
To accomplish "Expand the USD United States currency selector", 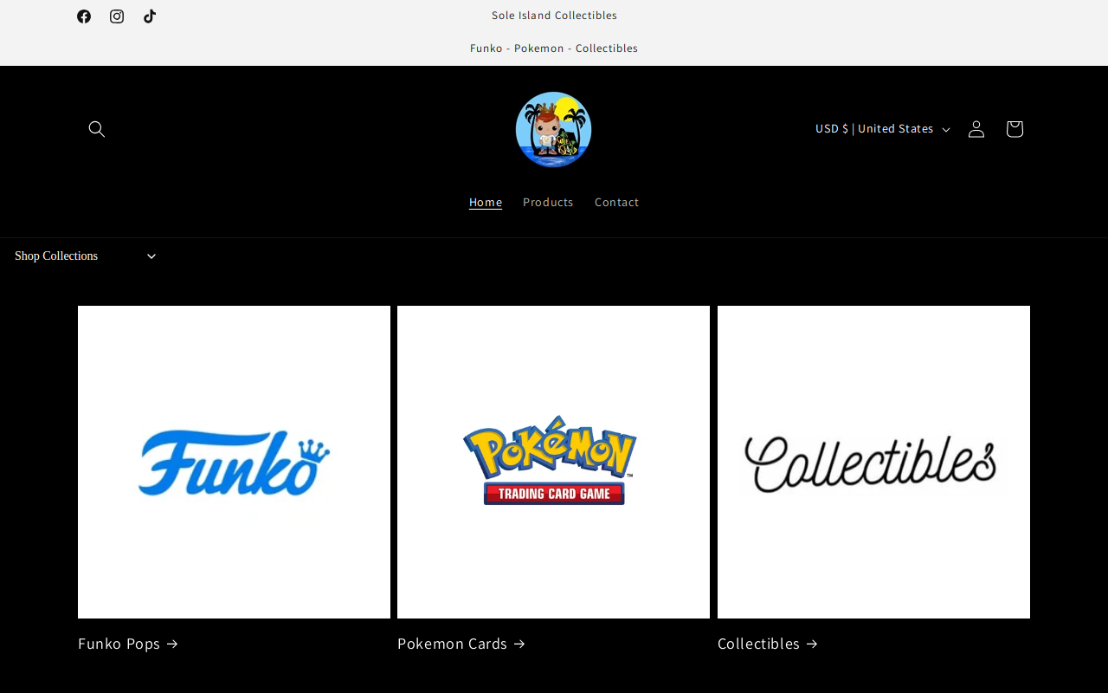I will pos(883,129).
